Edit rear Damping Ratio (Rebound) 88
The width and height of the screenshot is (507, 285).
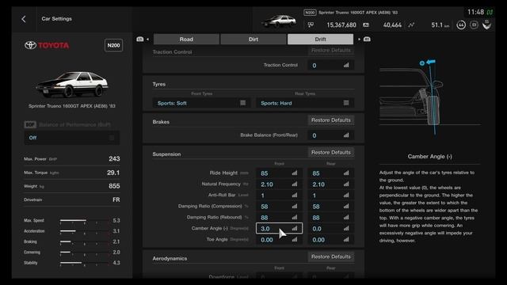pyautogui.click(x=330, y=218)
